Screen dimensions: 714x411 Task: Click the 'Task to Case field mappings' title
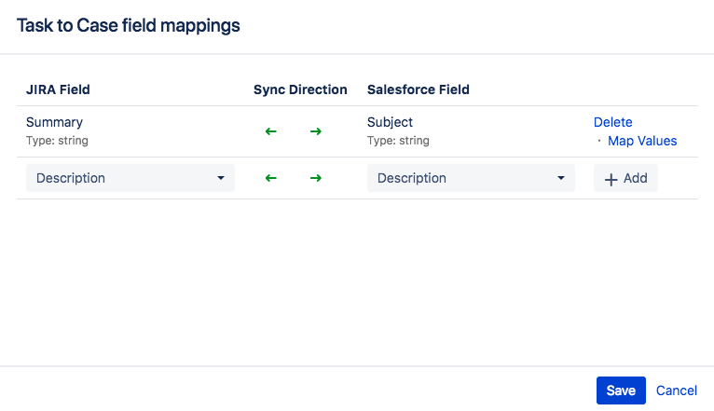coord(129,25)
